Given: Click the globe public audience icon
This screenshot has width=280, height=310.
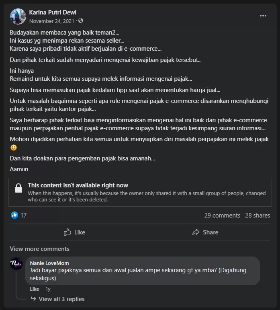Looking at the screenshot, I should [81, 21].
